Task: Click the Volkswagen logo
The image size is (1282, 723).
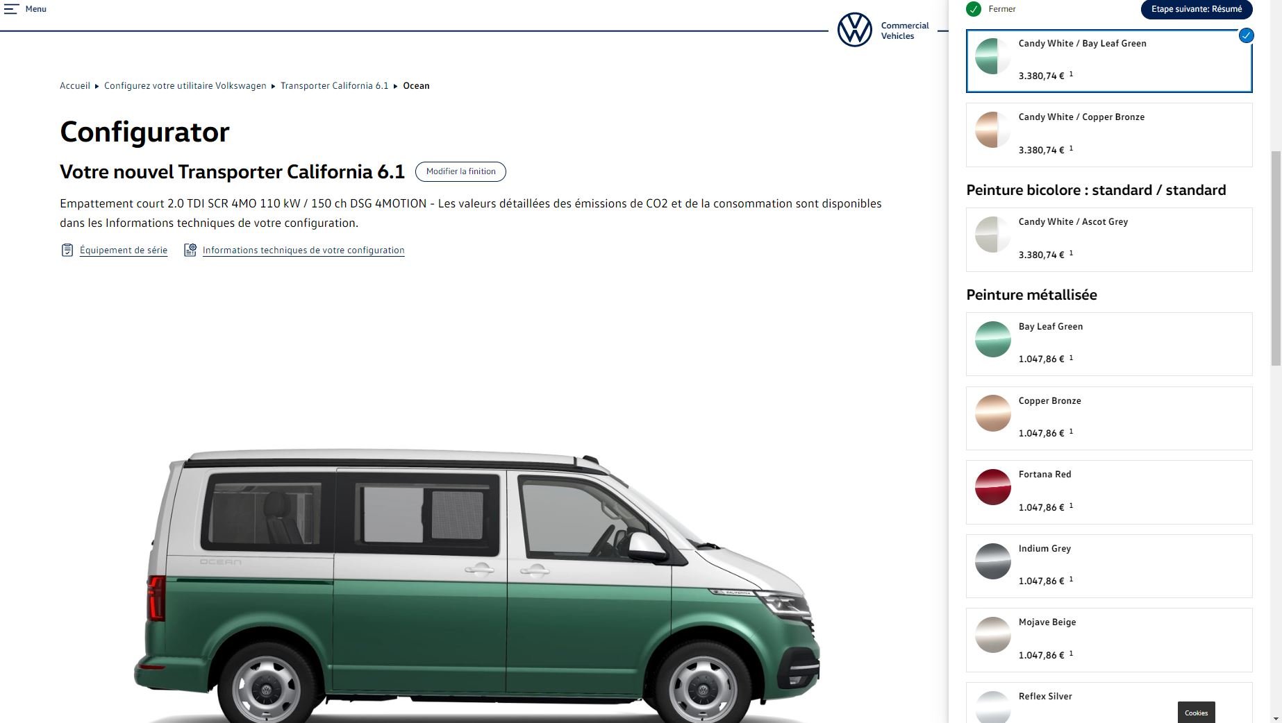Action: (x=854, y=30)
